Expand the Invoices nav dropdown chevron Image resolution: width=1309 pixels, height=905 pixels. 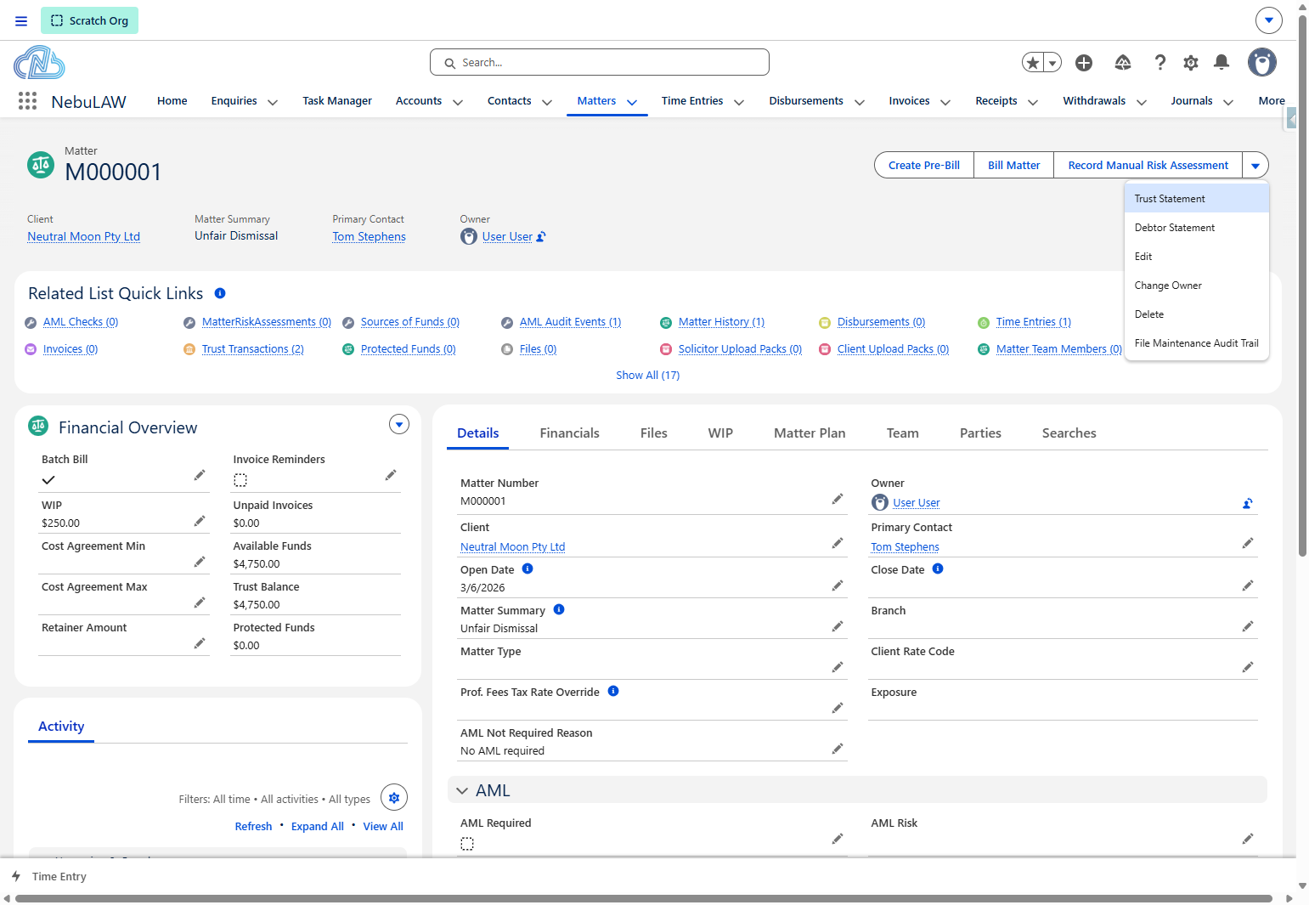point(945,102)
